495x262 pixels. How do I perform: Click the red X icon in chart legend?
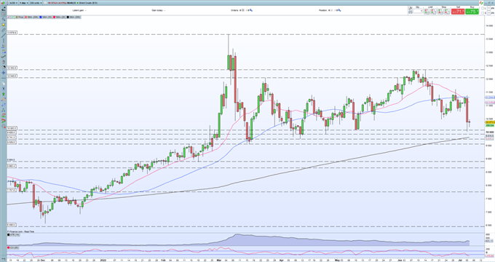coord(9,17)
